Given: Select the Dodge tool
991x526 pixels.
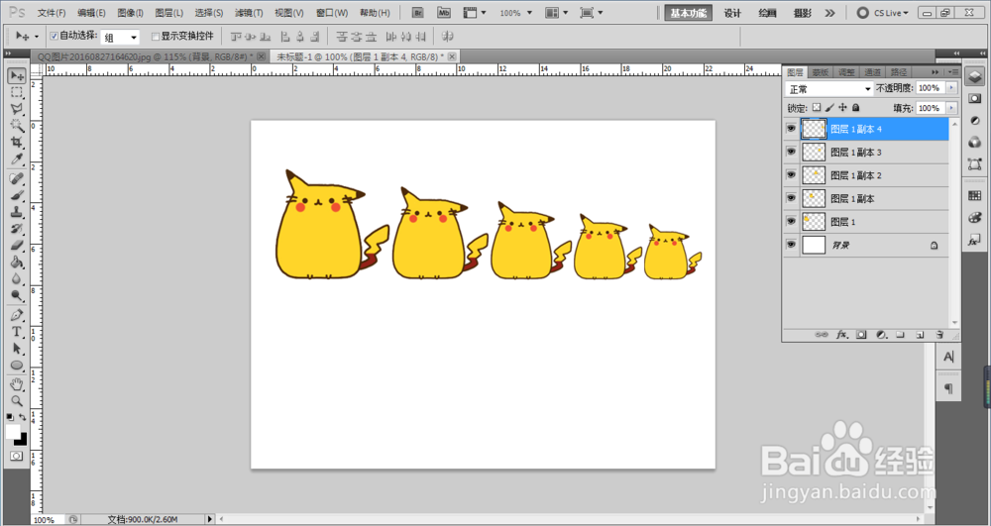Looking at the screenshot, I should pyautogui.click(x=17, y=295).
